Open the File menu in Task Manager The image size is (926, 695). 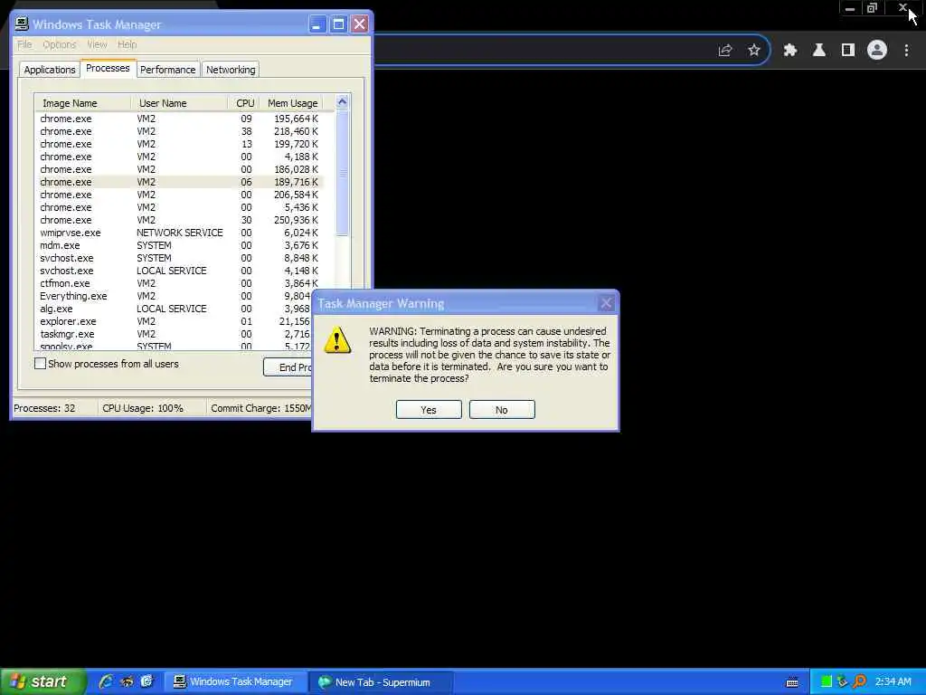pos(24,44)
